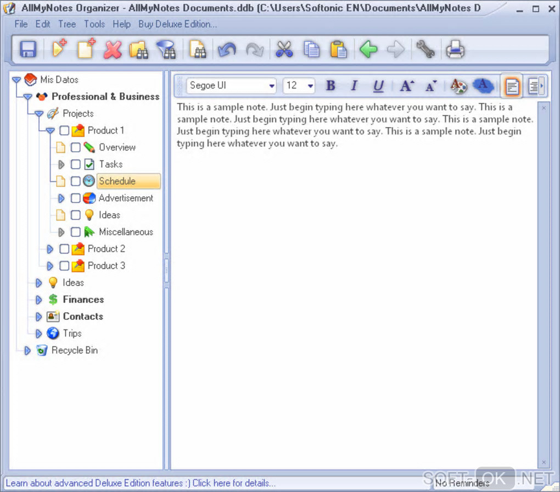The height and width of the screenshot is (492, 560).
Task: Check the Tasks checkbox
Action: pyautogui.click(x=75, y=164)
